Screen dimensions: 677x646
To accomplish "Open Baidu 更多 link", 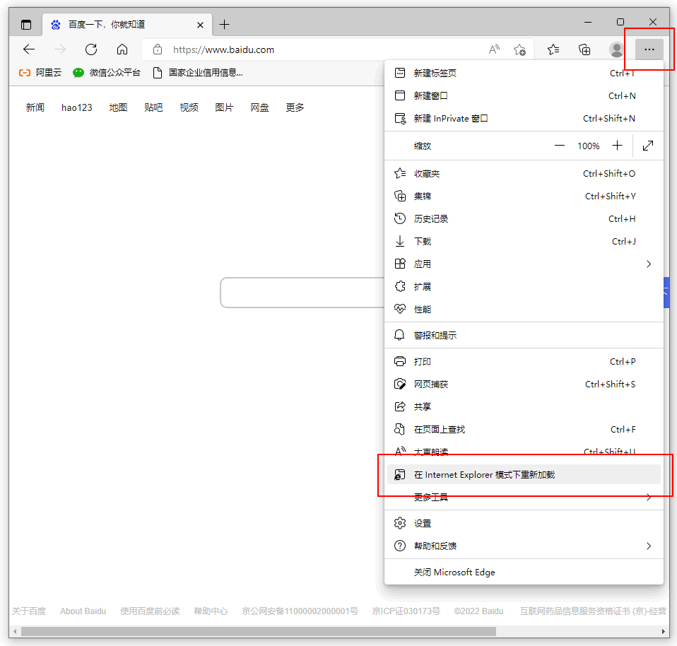I will coord(295,107).
